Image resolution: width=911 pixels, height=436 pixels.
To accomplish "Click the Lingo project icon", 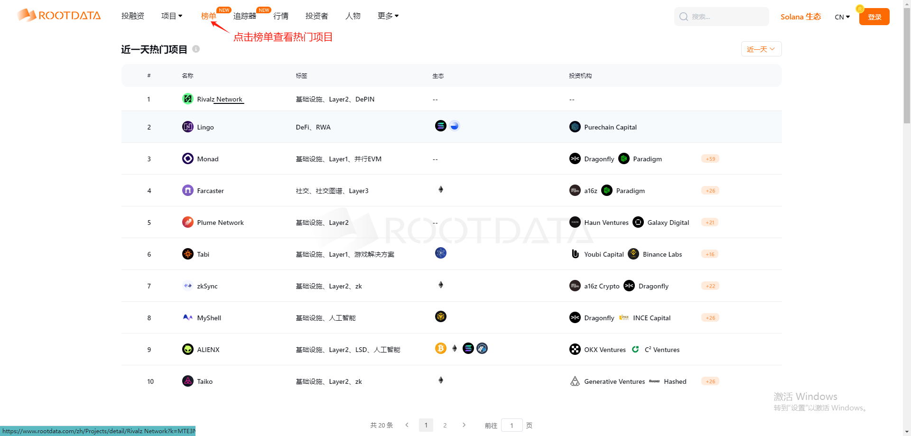I will (x=188, y=127).
